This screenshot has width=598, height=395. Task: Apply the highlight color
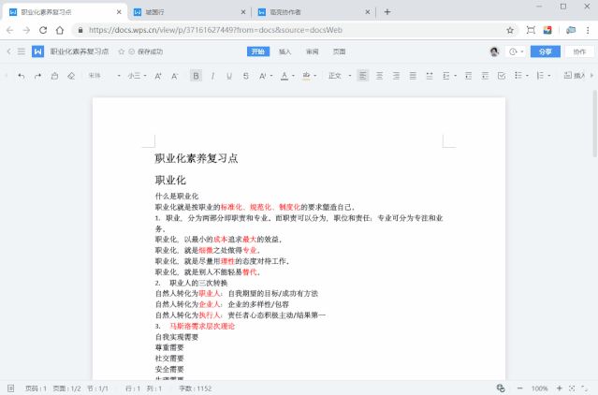pos(306,76)
